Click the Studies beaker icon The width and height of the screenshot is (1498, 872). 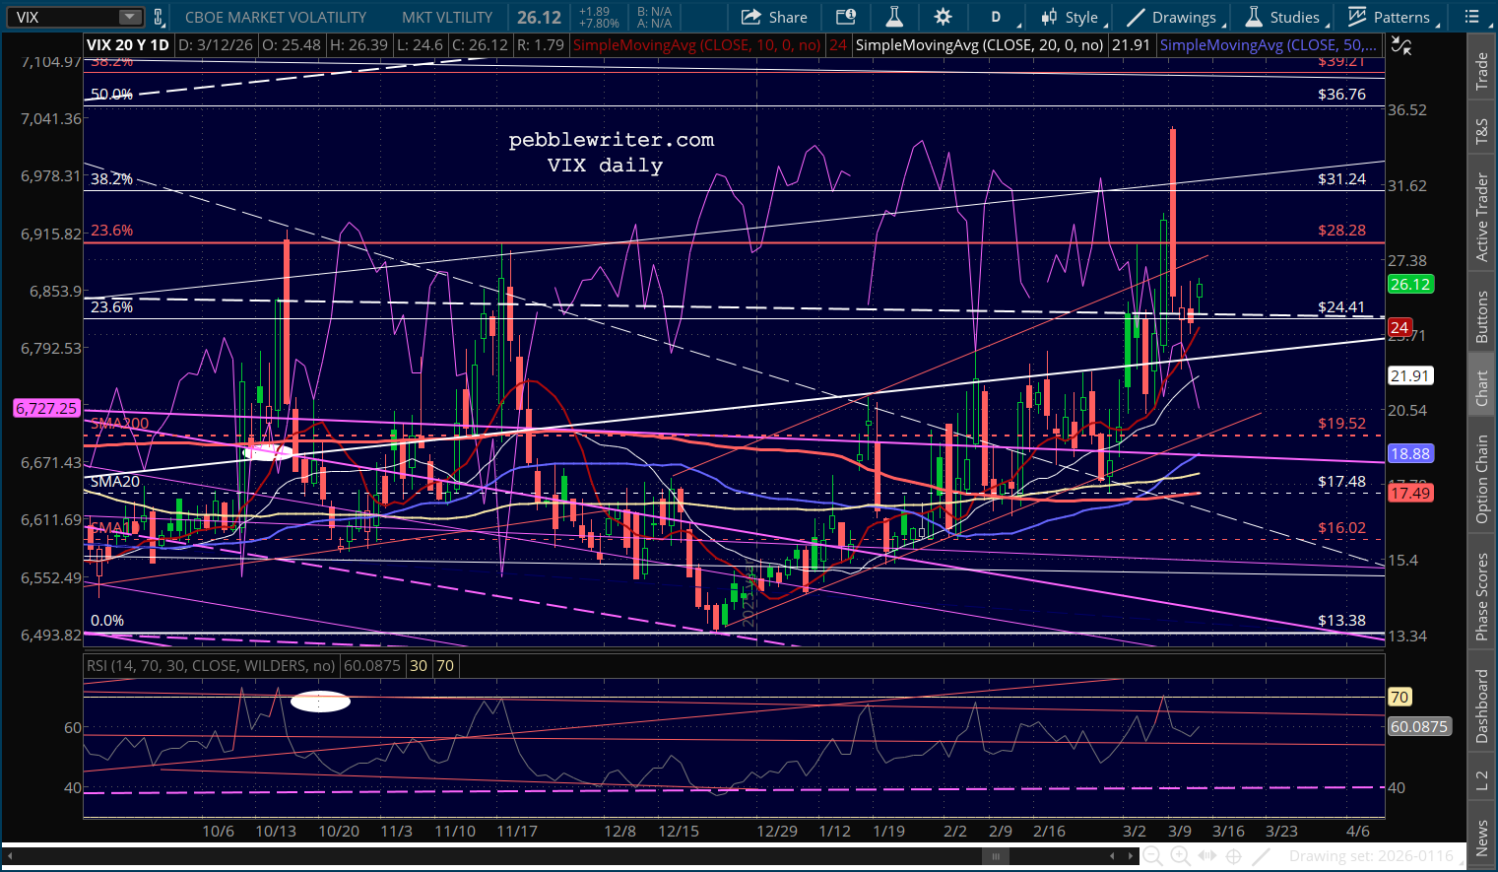click(1254, 17)
